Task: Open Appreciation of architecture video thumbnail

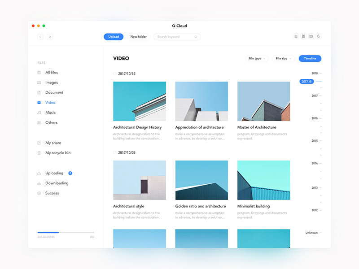Action: point(201,101)
